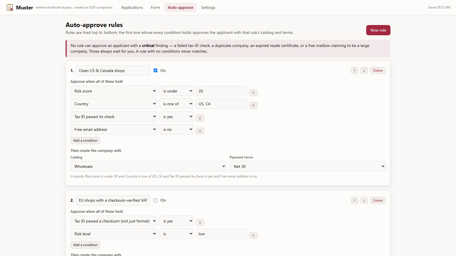Select the Auto-approve tab
The width and height of the screenshot is (456, 256).
[180, 7]
